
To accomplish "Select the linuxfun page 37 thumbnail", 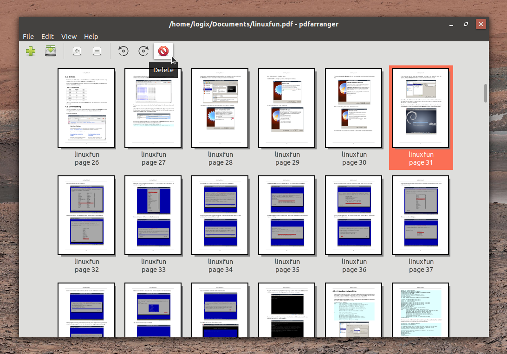I will tap(421, 215).
